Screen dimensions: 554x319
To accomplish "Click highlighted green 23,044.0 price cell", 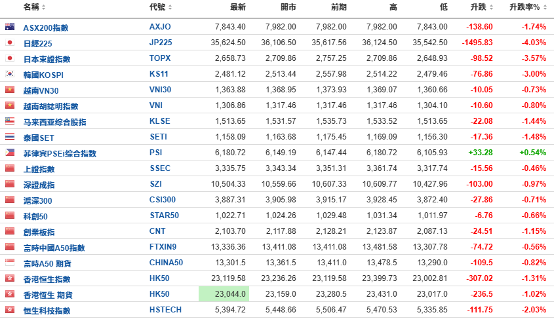I will 225,294.
